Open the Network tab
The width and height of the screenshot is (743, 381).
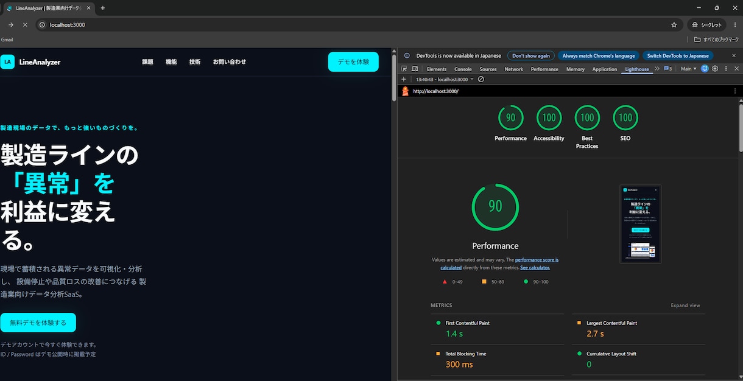[x=513, y=69]
